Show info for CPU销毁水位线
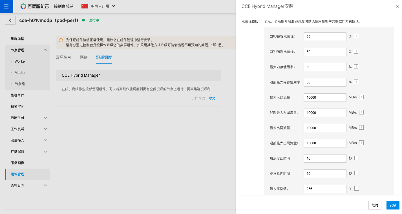 [x=356, y=36]
